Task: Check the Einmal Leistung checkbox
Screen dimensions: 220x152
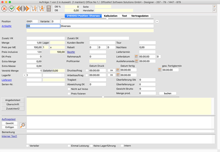Action: point(69,146)
